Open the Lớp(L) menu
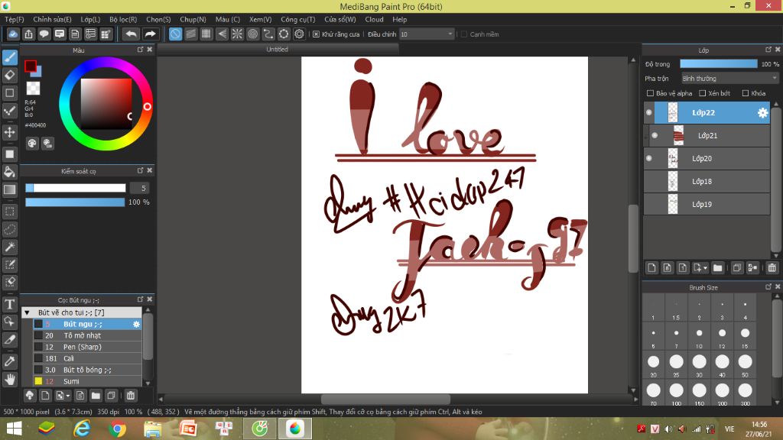 tap(90, 19)
